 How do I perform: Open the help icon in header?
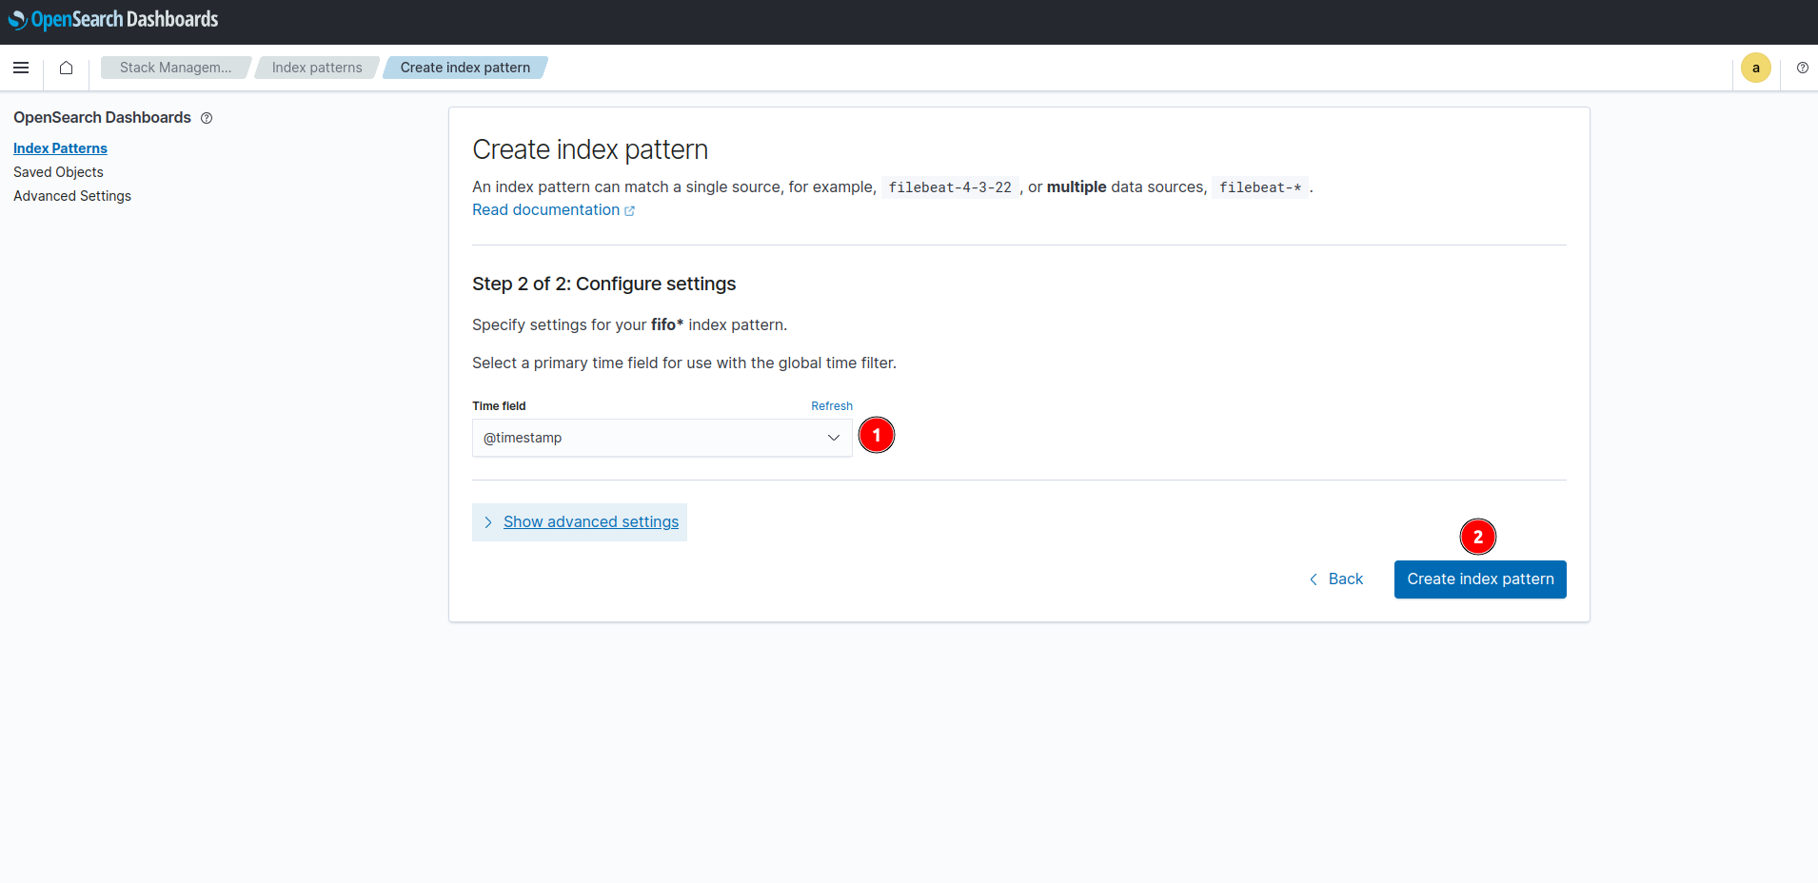tap(1803, 68)
